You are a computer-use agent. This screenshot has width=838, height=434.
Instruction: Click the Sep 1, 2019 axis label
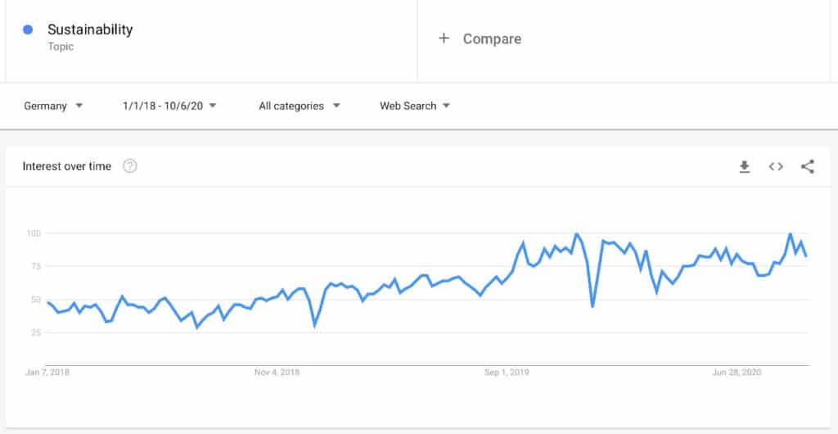(x=507, y=372)
